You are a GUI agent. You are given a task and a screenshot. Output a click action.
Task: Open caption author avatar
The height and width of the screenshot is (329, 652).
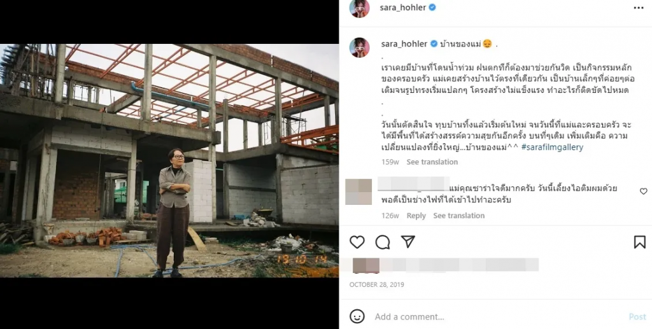click(x=359, y=47)
